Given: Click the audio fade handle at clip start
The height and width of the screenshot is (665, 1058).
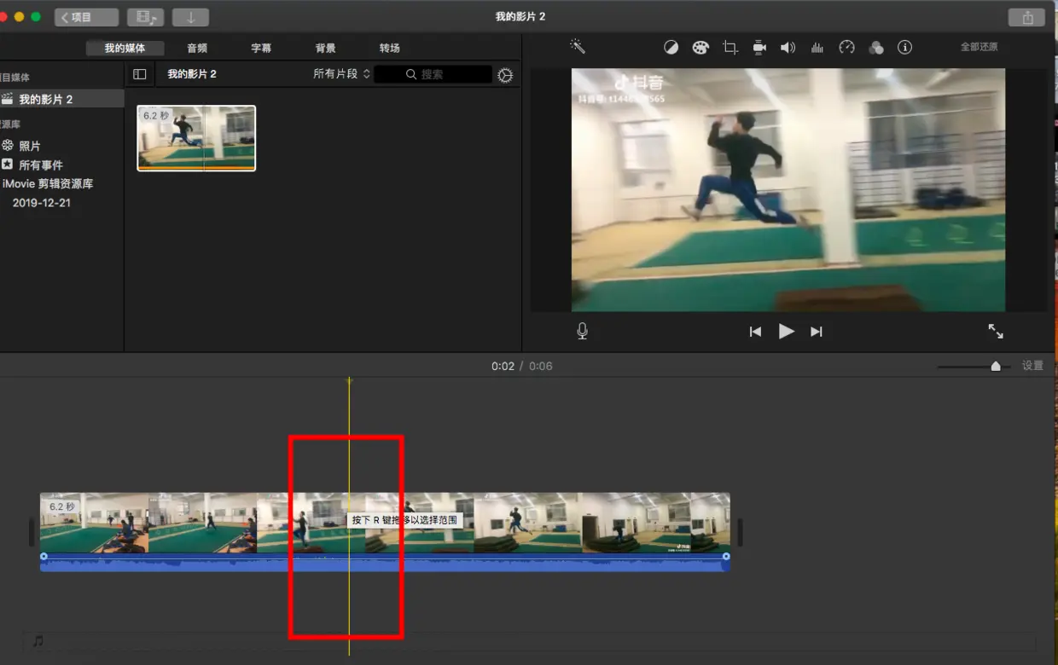Looking at the screenshot, I should (x=44, y=557).
